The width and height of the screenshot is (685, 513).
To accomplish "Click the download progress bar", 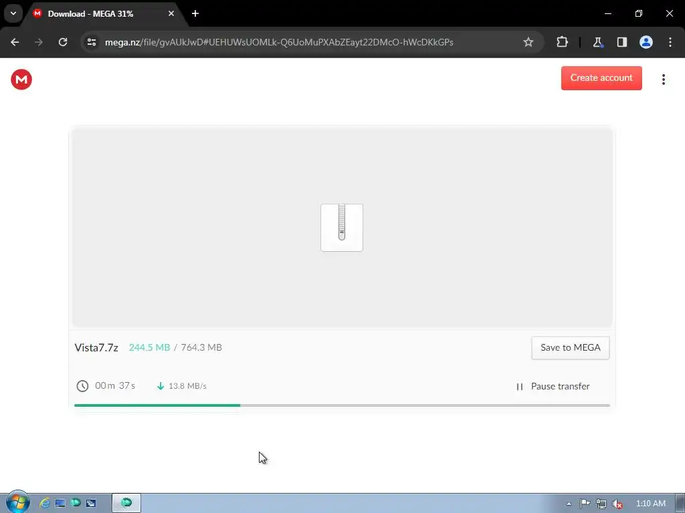I will (x=342, y=405).
